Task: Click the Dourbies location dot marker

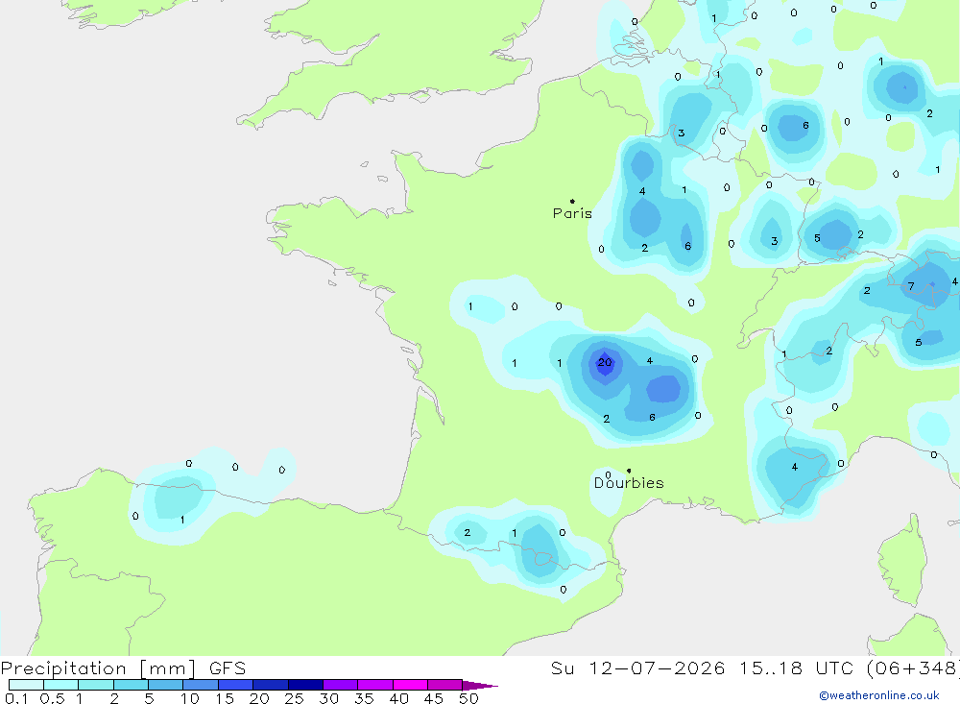Action: click(629, 471)
